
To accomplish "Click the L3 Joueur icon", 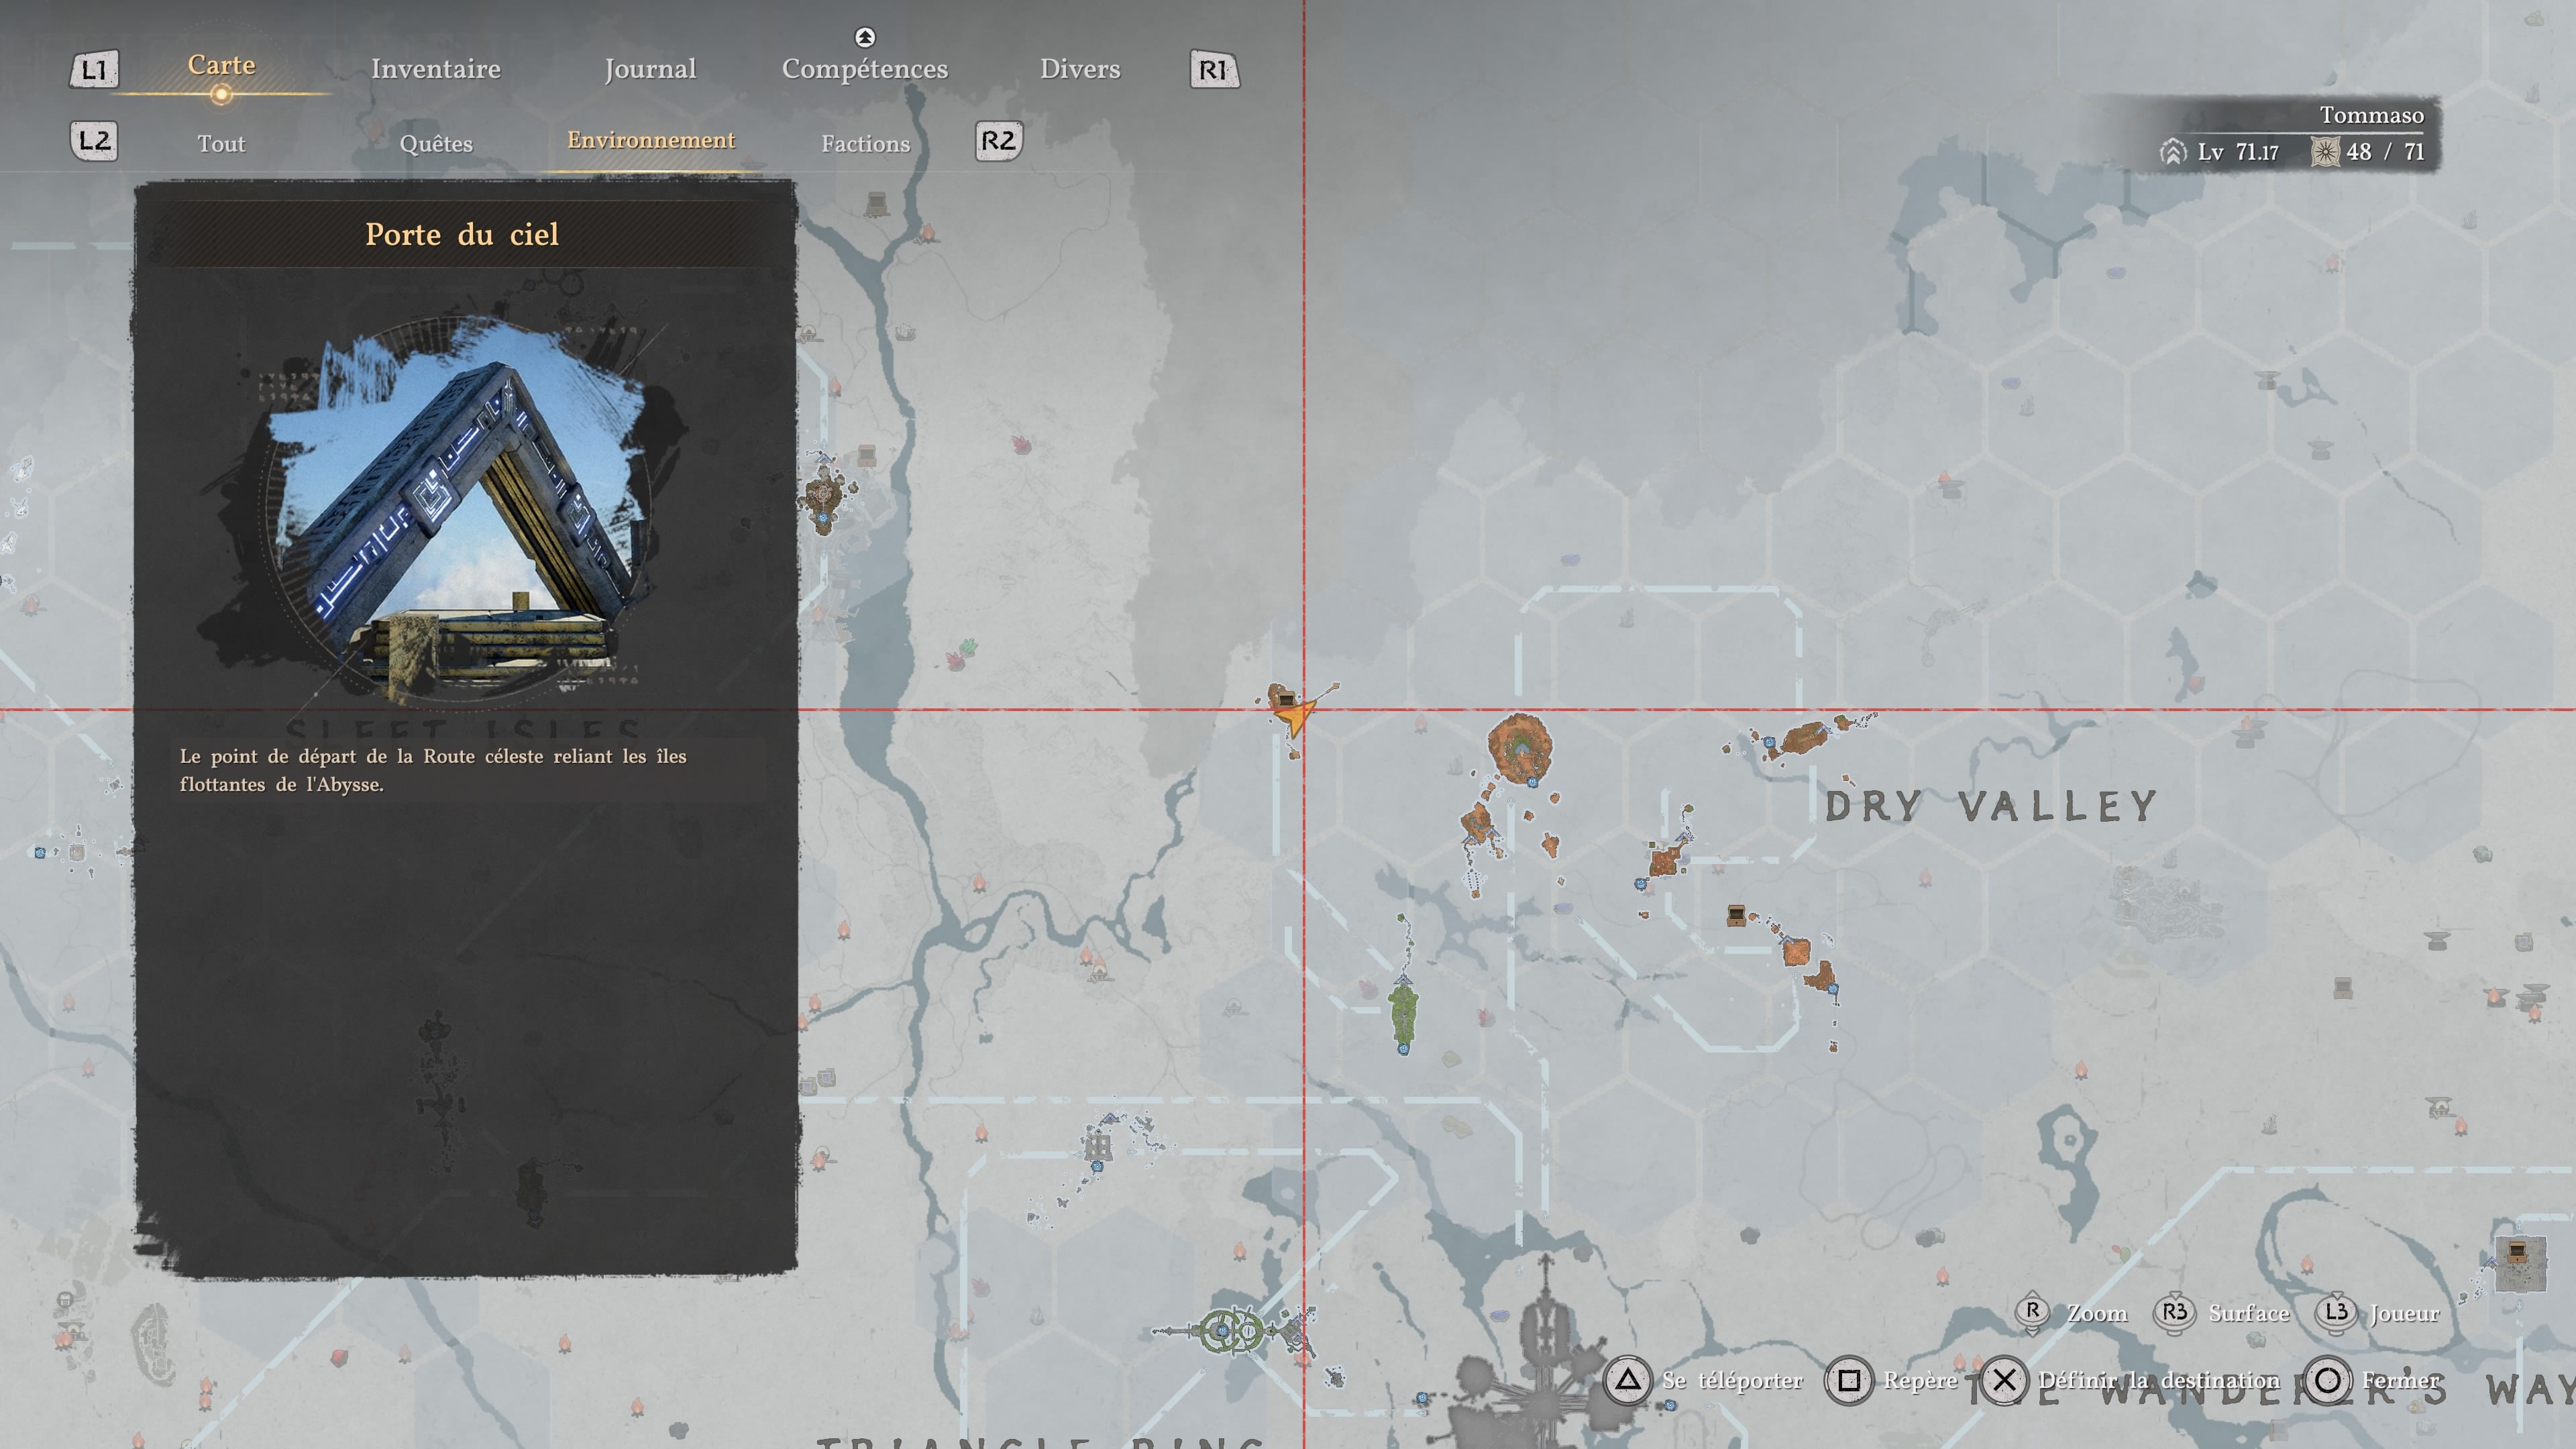I will (x=2335, y=1312).
